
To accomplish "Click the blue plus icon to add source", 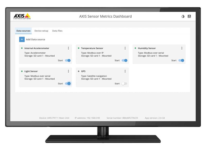I will point(22,39).
